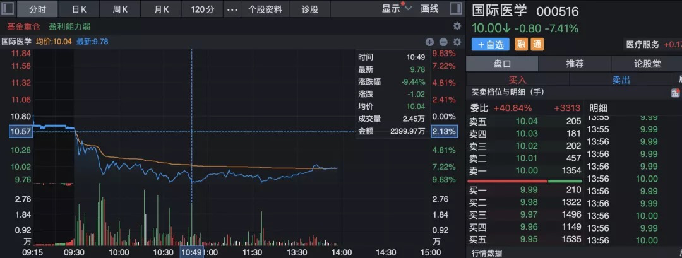The image size is (682, 258).
Task: Click the orange 通 connect badge
Action: pos(537,44)
